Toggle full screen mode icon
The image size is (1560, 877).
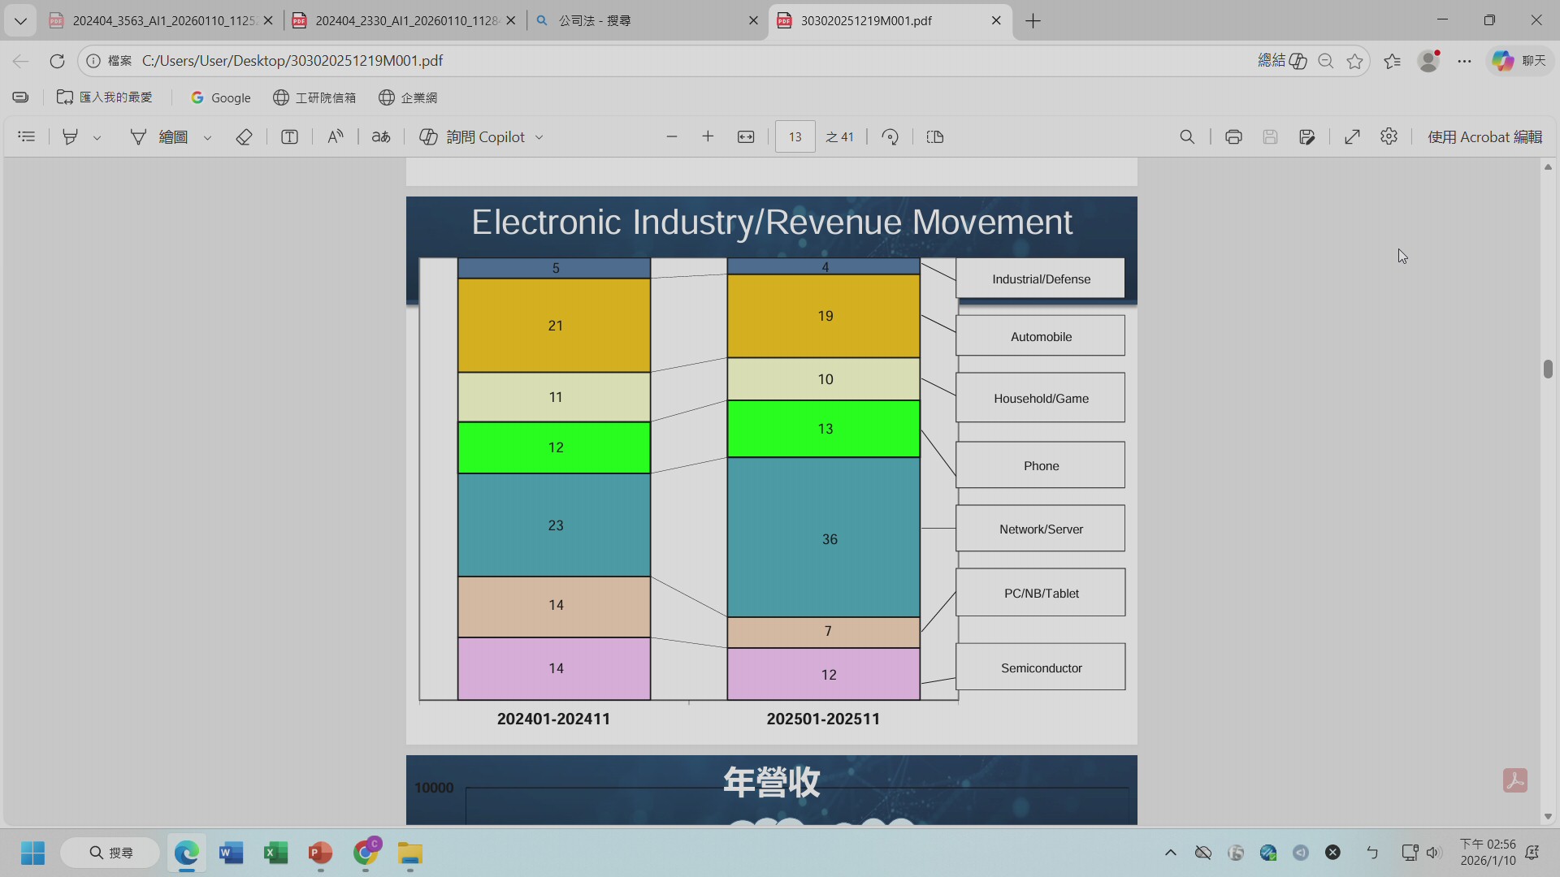[x=1352, y=137]
